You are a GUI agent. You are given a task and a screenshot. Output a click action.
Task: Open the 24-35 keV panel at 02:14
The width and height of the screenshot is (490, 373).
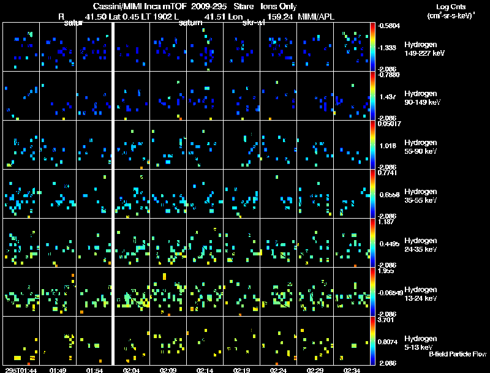coord(205,243)
